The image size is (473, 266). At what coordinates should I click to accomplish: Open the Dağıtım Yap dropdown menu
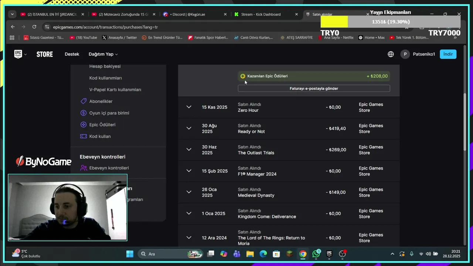(x=103, y=54)
